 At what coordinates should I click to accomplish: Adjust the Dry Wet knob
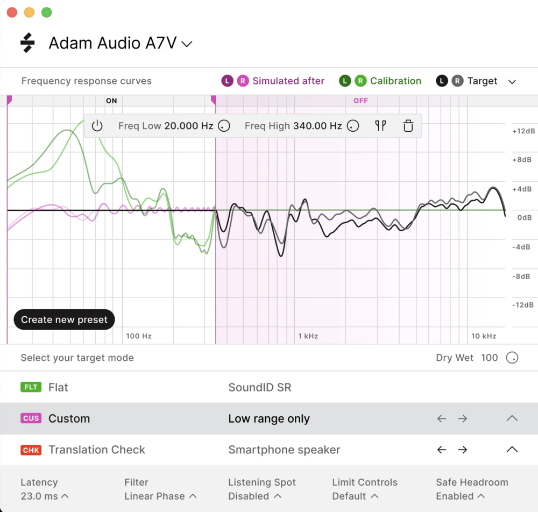512,358
